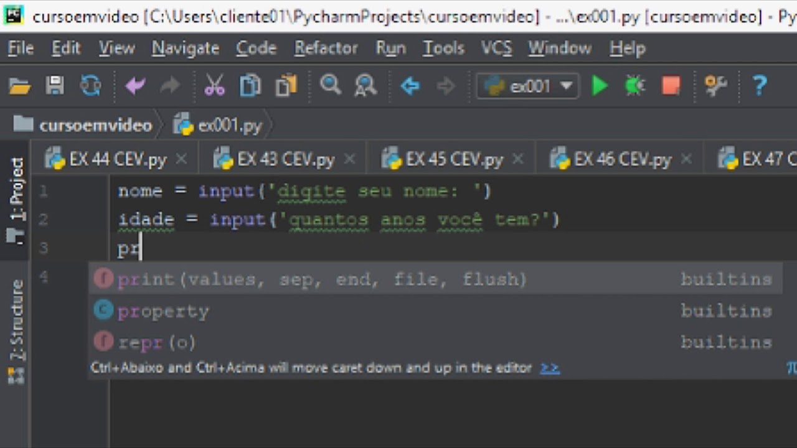Screen dimensions: 797x448
Task: Open the Tools menu
Action: tap(443, 48)
